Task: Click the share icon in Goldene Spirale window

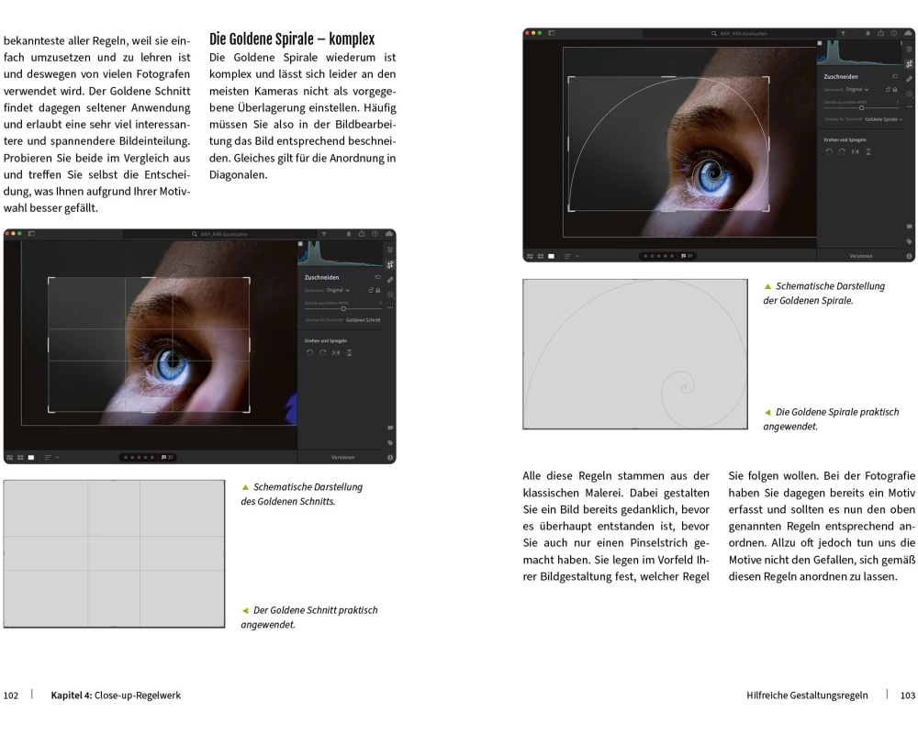Action: pos(879,34)
